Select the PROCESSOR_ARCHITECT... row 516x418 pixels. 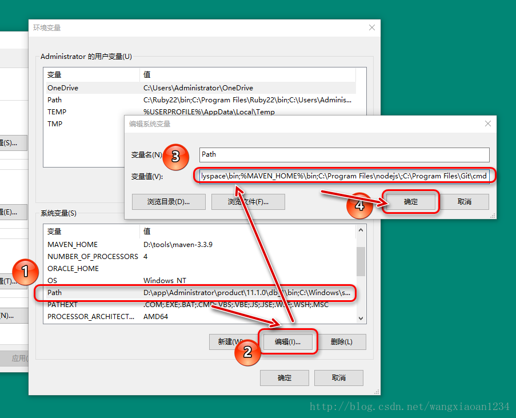point(200,317)
